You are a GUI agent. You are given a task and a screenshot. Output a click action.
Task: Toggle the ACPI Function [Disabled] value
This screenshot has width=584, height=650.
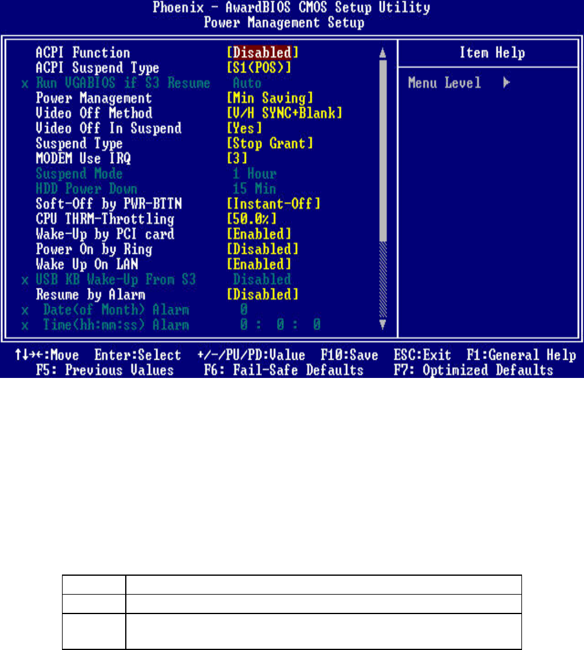(x=263, y=53)
